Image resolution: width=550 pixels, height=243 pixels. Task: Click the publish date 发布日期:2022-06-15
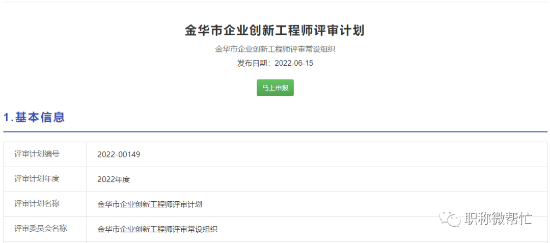point(275,64)
